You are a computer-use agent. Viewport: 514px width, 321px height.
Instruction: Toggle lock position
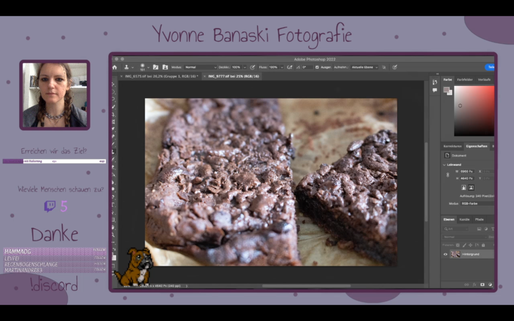(470, 245)
